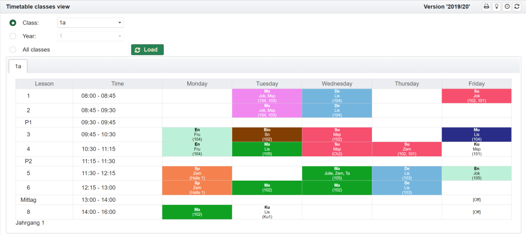Viewport: 526px width, 235px height.
Task: Click the Monday column header
Action: point(197,83)
